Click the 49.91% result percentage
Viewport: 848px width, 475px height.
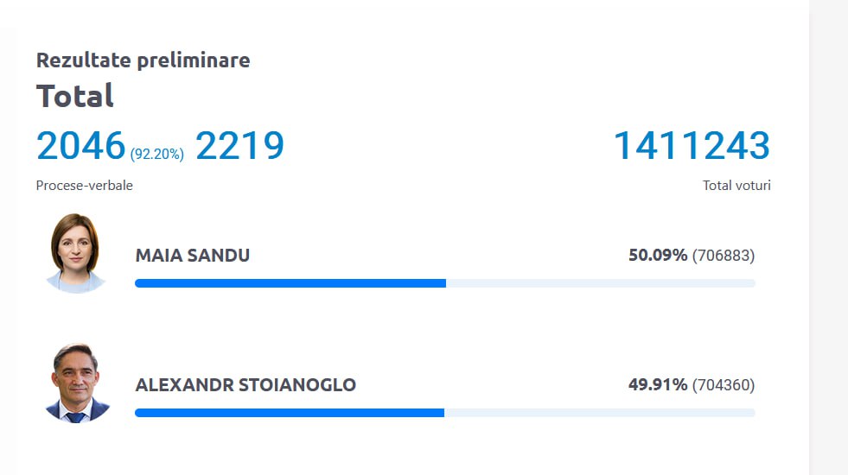(658, 385)
